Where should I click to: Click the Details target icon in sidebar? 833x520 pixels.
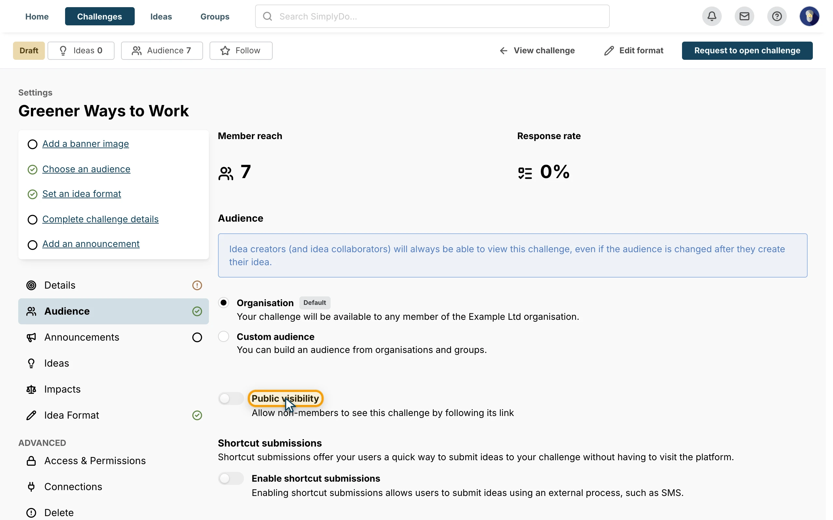pos(31,285)
